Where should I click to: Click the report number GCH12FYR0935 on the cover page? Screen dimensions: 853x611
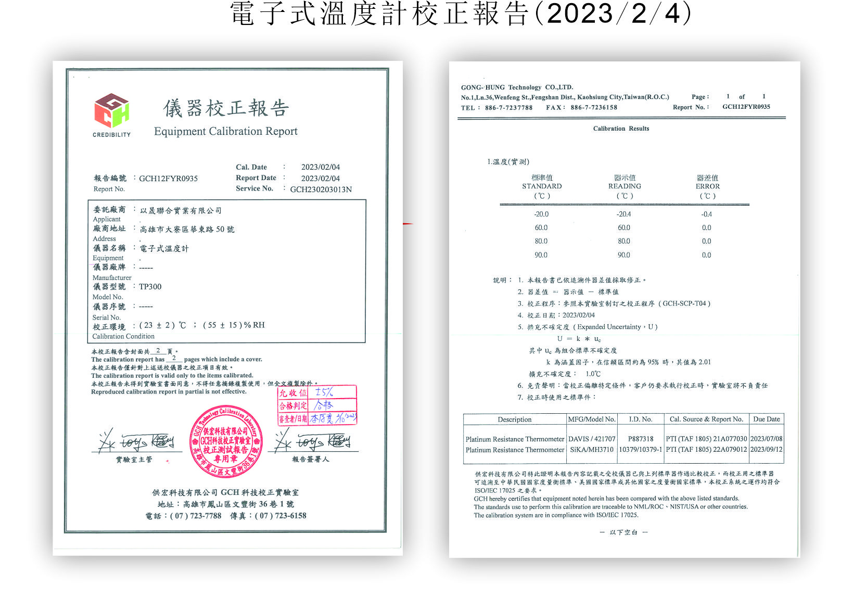(168, 179)
